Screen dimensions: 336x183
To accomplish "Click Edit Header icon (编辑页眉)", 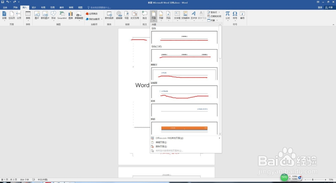I will coord(152,142).
